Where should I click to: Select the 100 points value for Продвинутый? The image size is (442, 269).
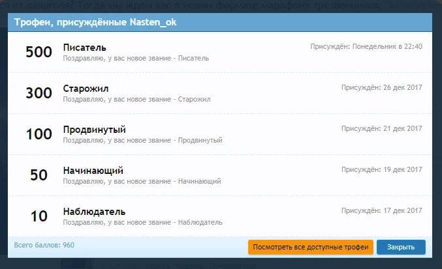39,134
